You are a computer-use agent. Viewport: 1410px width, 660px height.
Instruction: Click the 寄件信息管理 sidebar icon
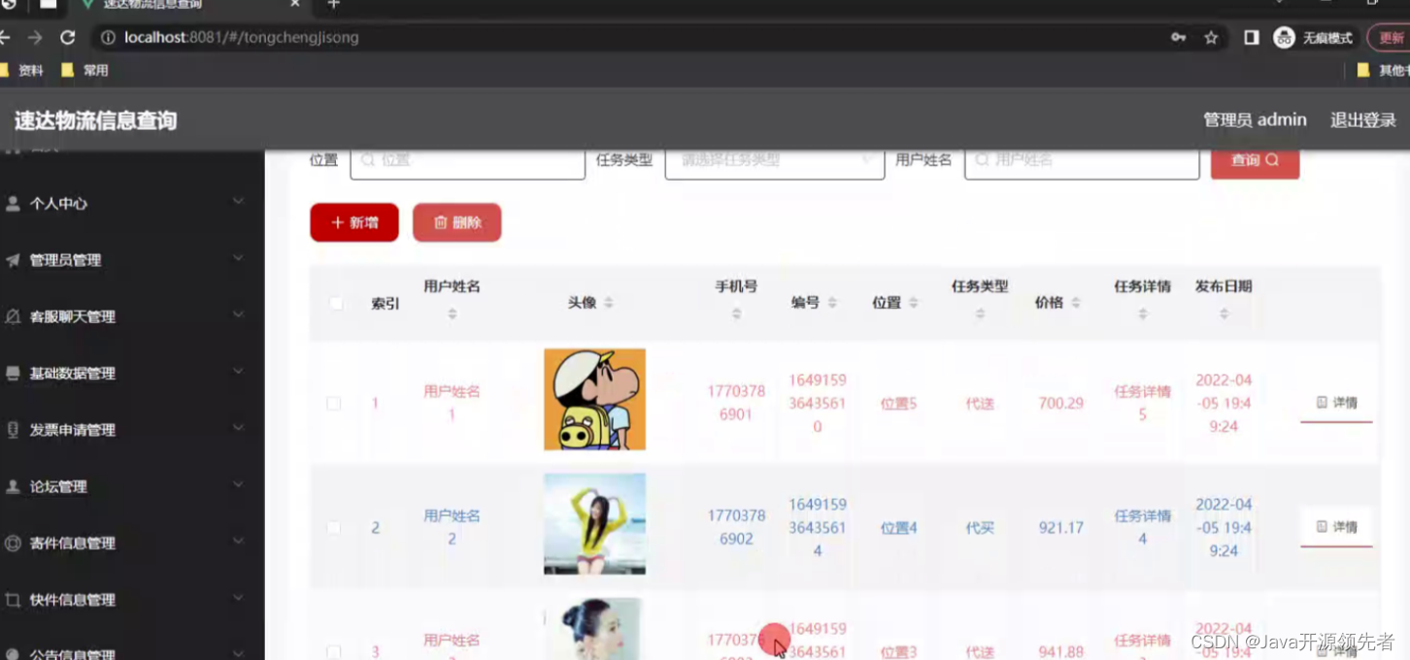13,544
